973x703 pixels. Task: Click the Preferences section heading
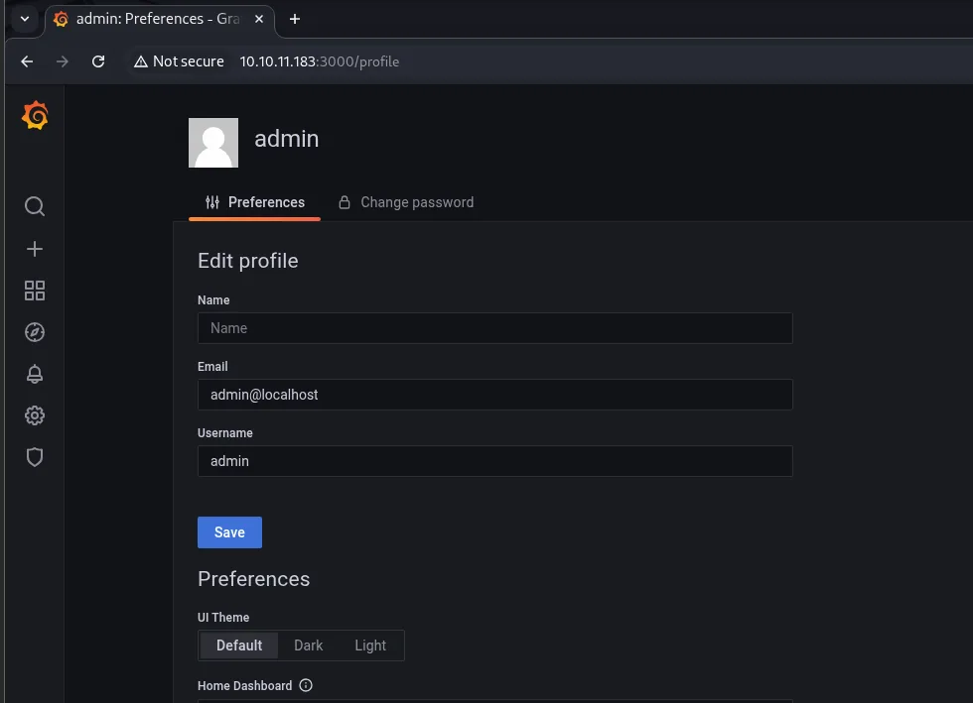tap(254, 578)
